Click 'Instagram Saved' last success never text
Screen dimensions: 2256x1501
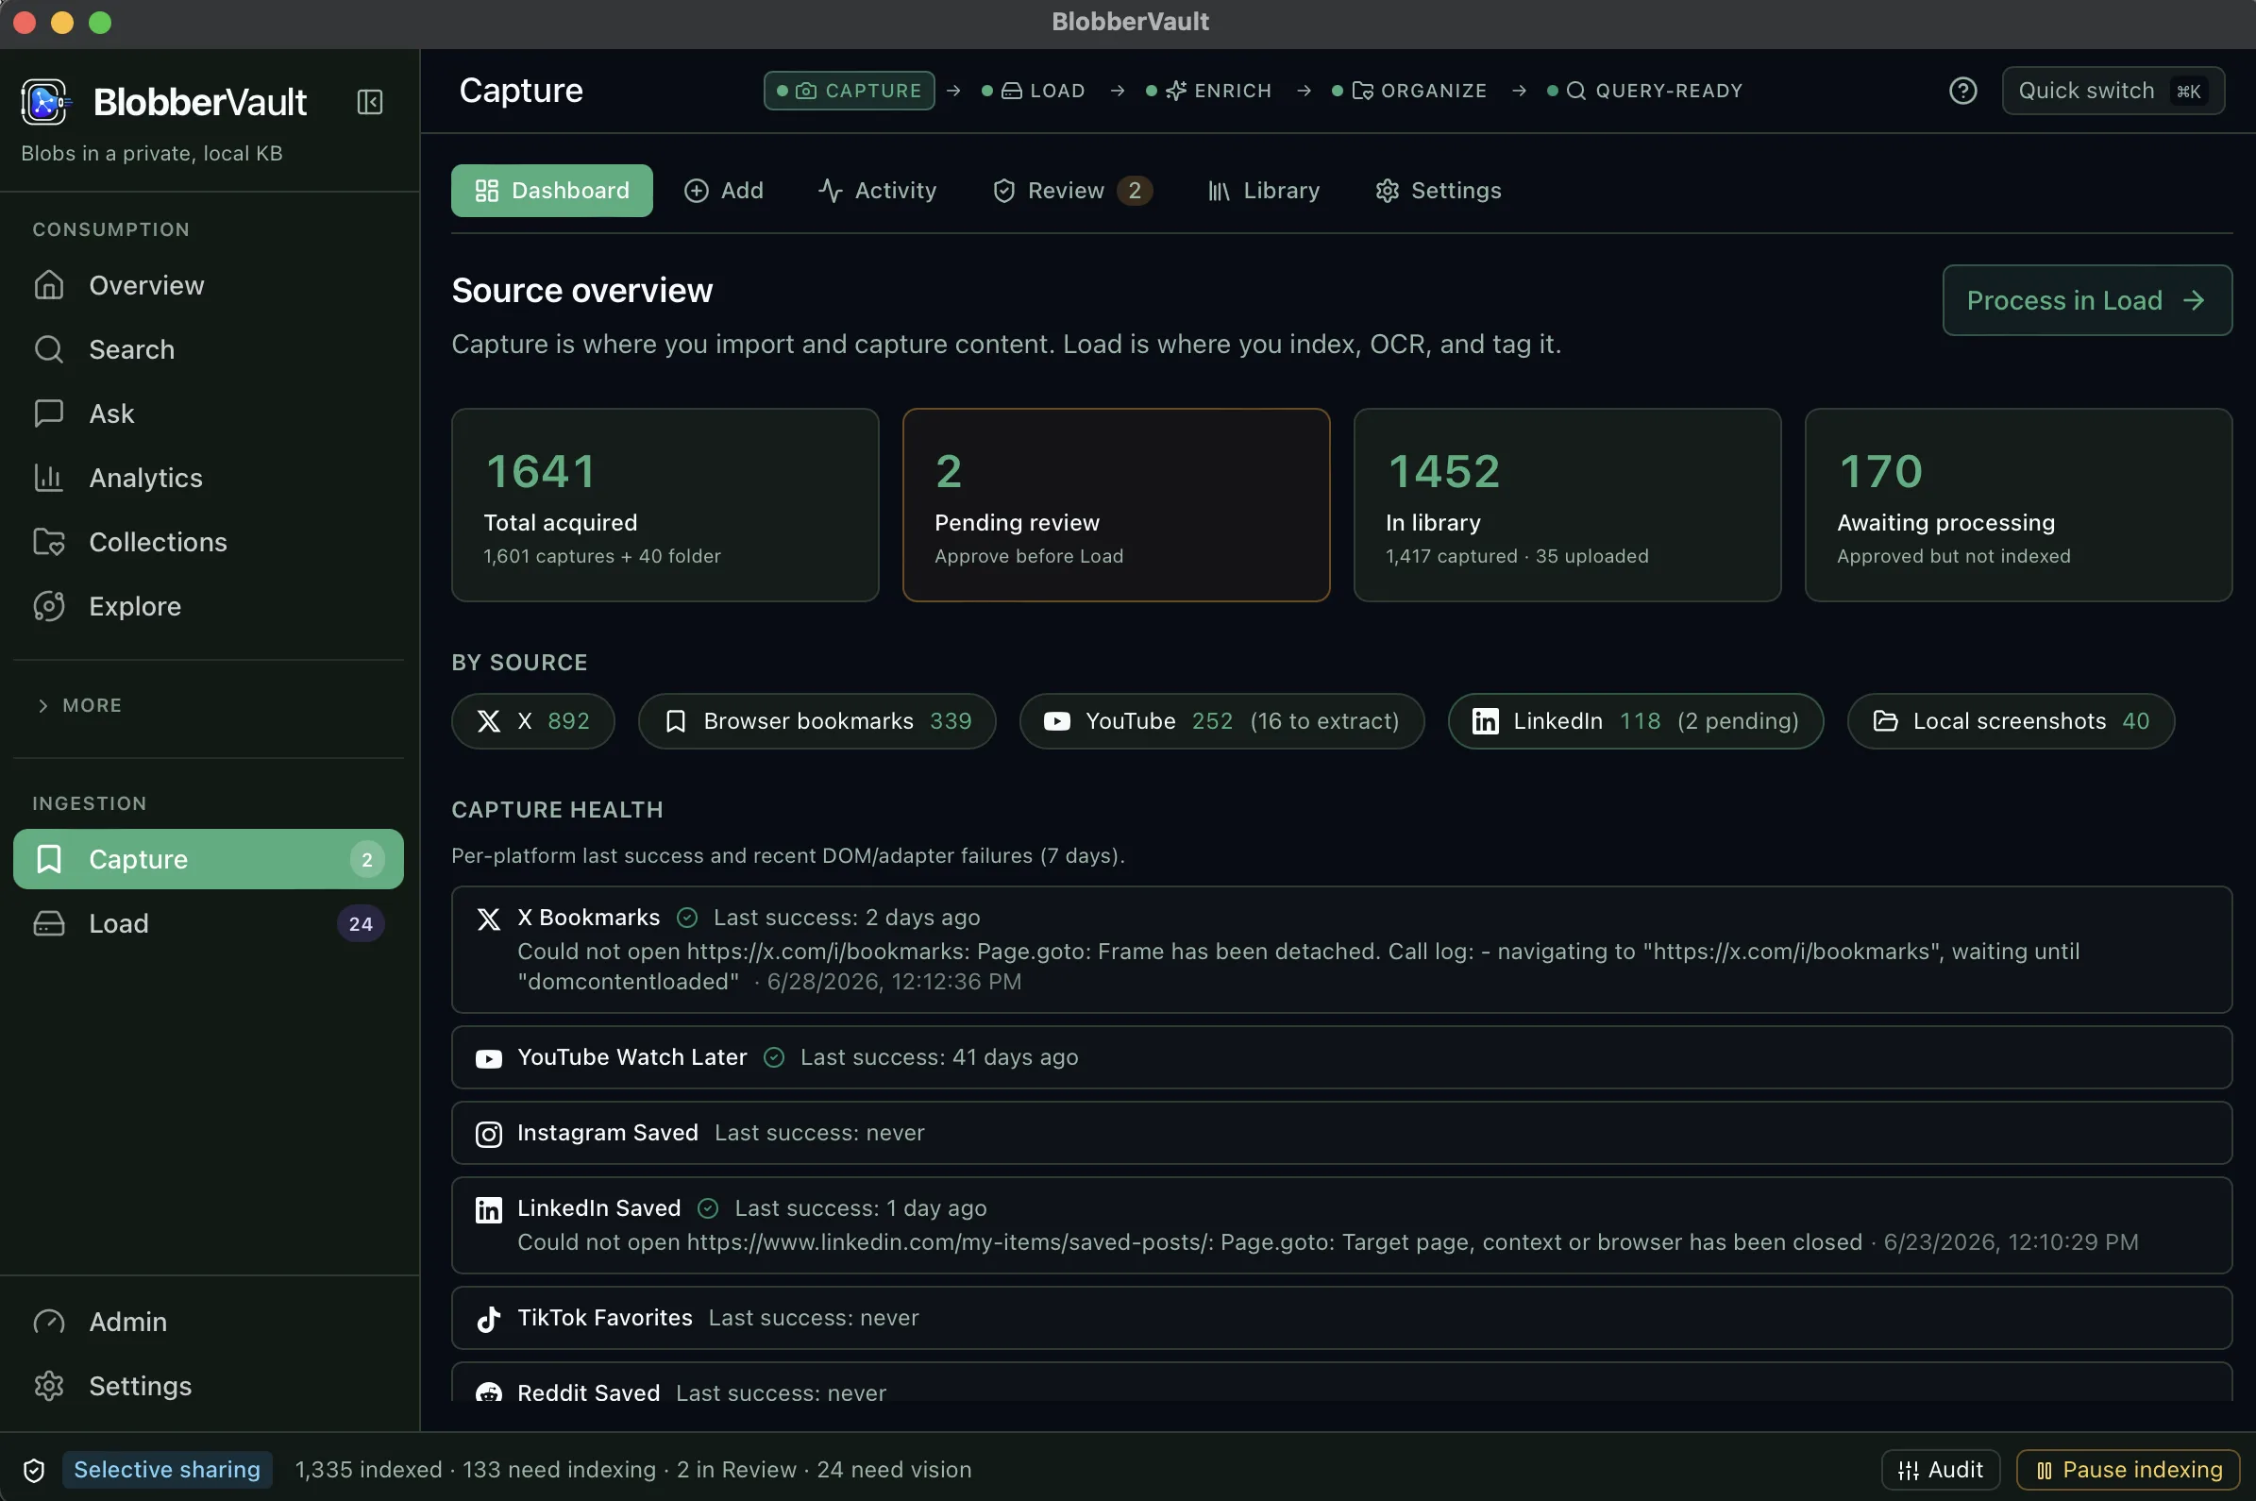[819, 1134]
